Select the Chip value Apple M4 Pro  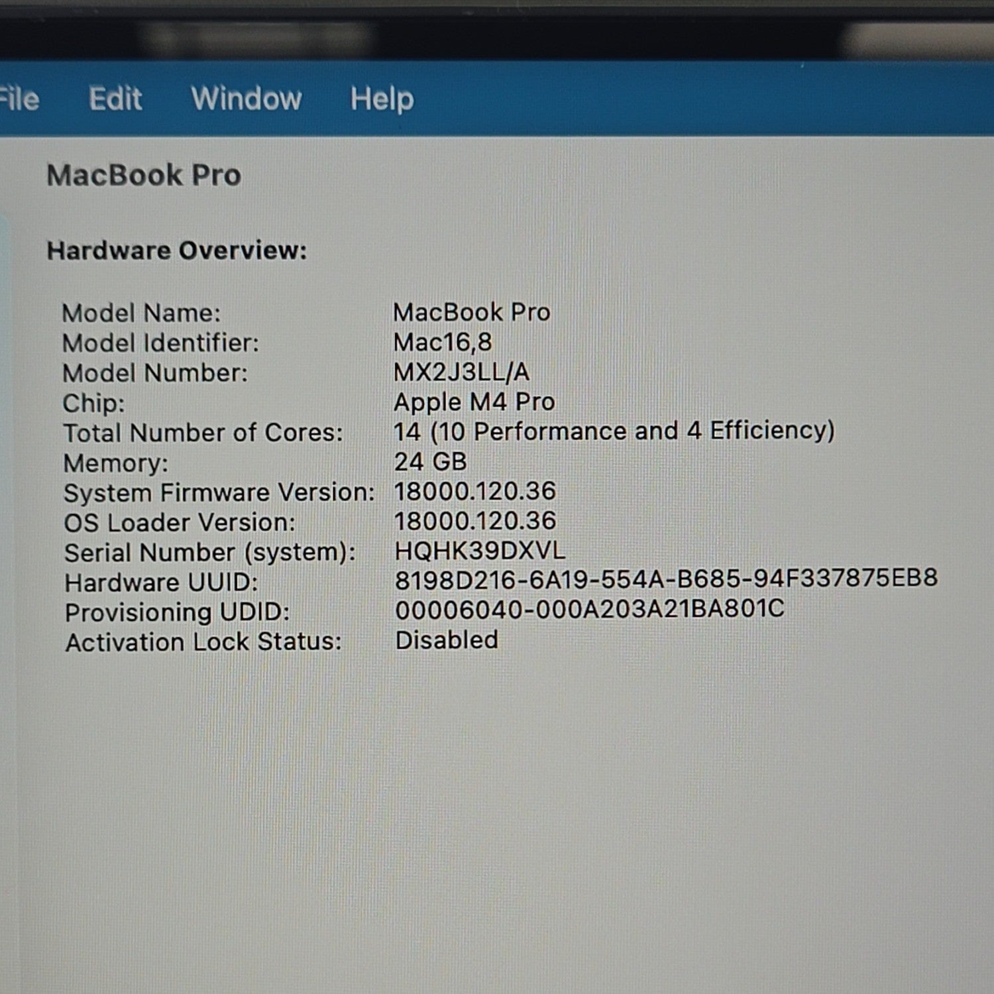pyautogui.click(x=474, y=402)
